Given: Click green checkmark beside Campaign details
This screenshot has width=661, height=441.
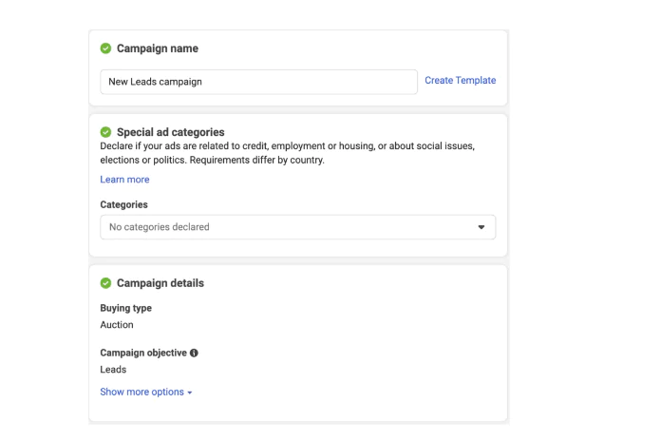Looking at the screenshot, I should click(x=105, y=283).
